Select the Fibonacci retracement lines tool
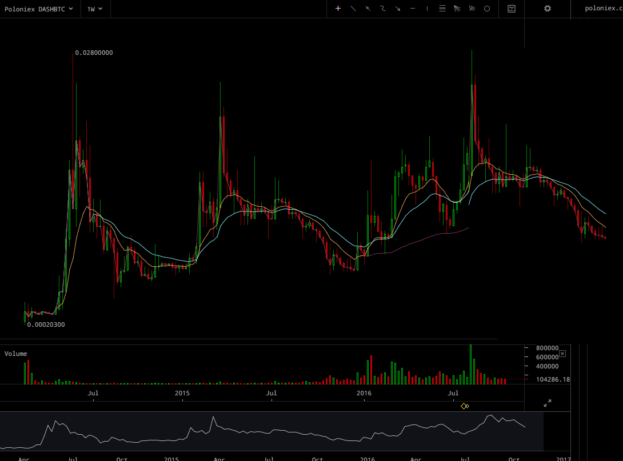 [x=442, y=9]
